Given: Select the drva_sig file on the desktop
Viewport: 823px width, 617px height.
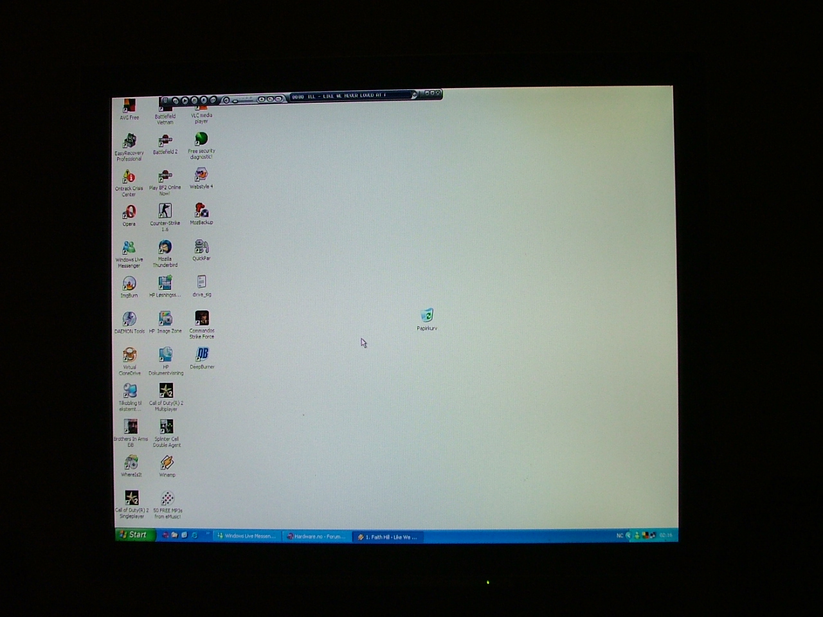Looking at the screenshot, I should click(x=202, y=287).
